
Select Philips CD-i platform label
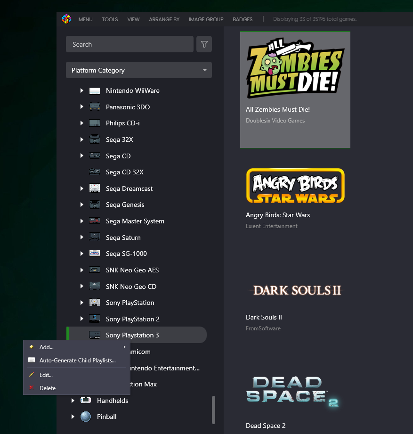[x=122, y=123]
